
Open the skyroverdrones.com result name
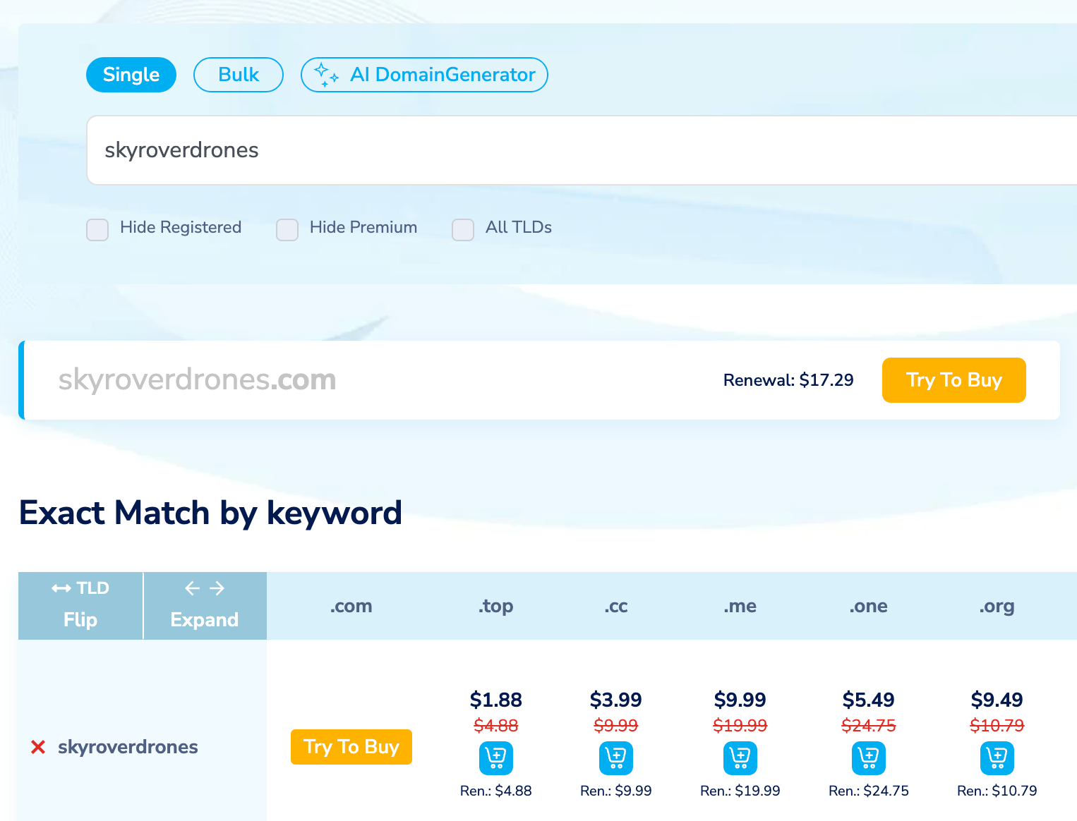(197, 380)
